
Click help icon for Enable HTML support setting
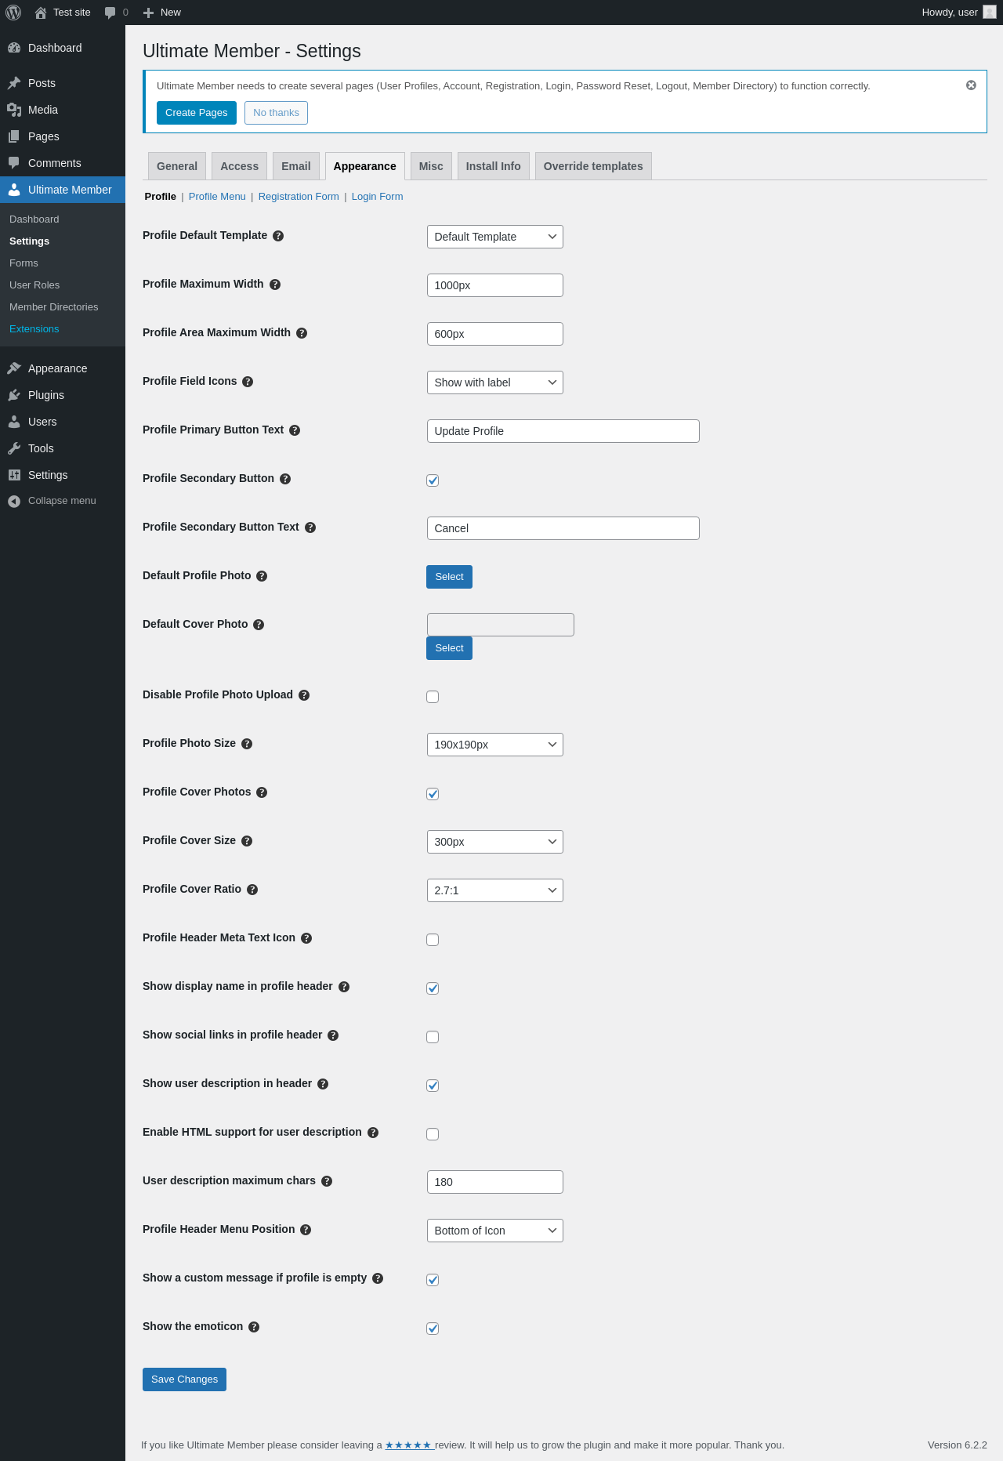[373, 1133]
